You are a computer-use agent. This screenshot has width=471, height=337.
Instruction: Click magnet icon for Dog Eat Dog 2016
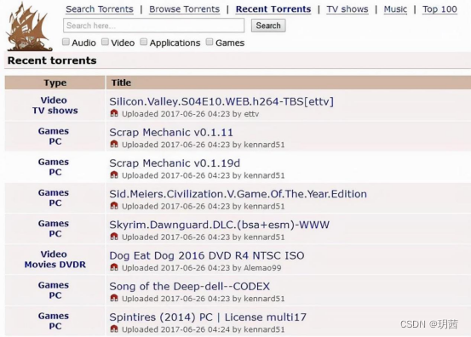(x=114, y=267)
